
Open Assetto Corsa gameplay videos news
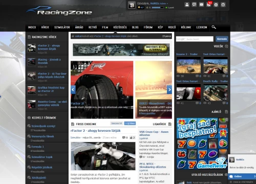(52, 103)
